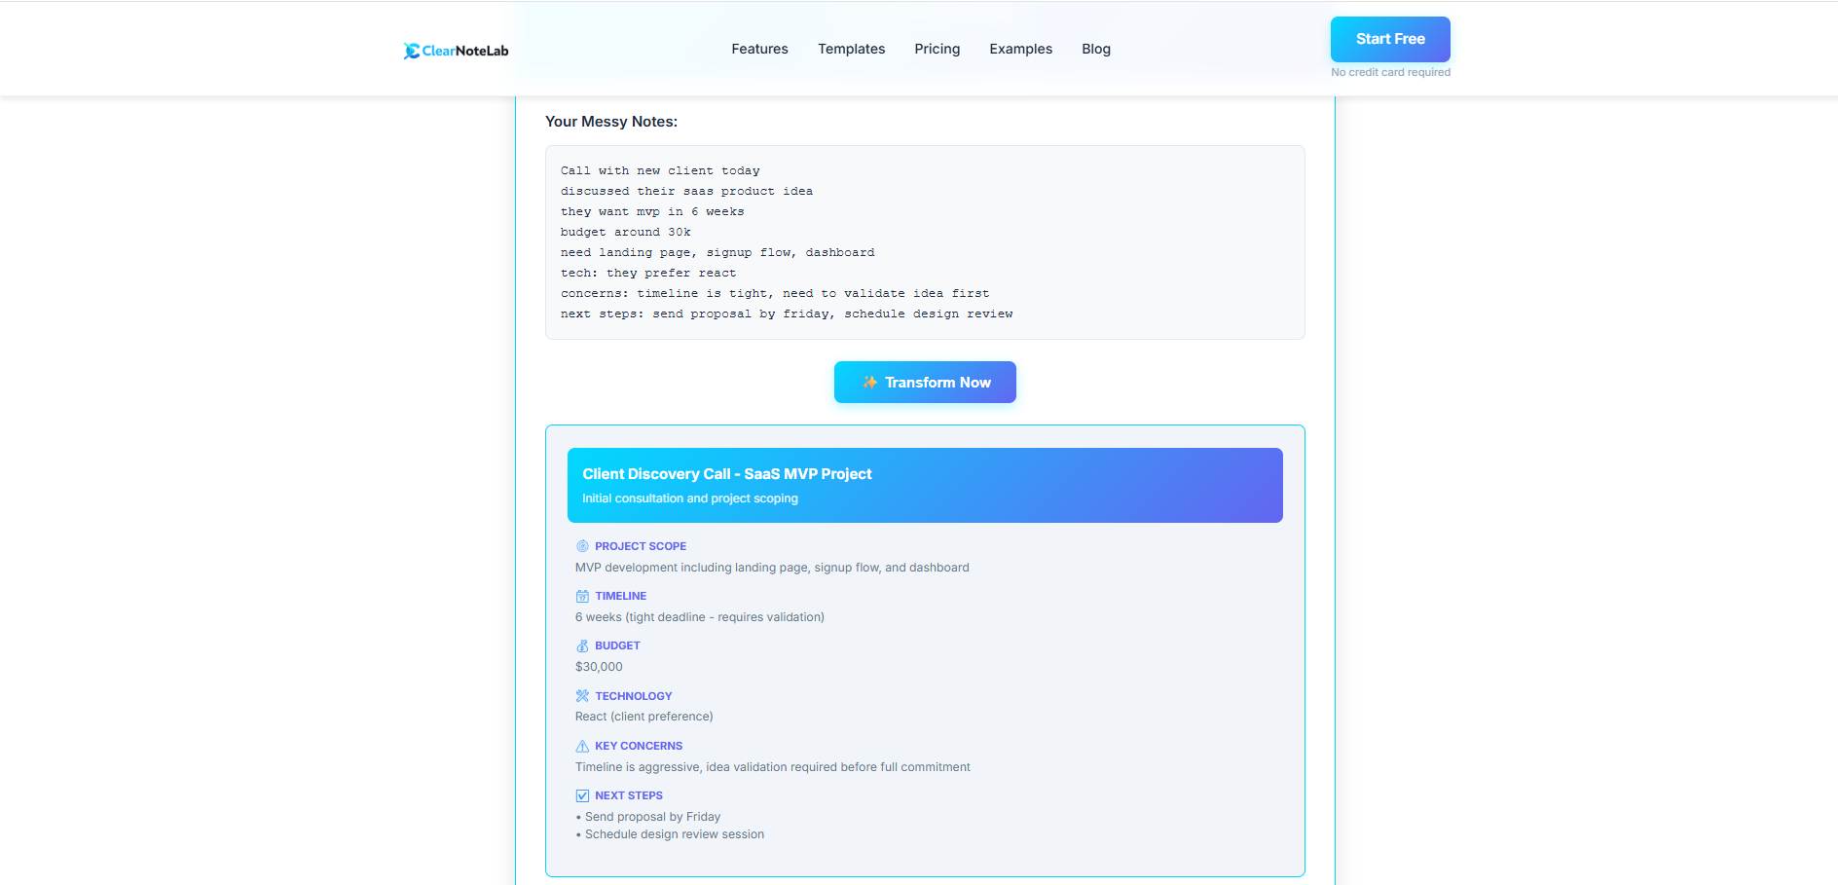The image size is (1838, 885).
Task: Click the Send proposal by Friday bullet
Action: [x=652, y=817]
